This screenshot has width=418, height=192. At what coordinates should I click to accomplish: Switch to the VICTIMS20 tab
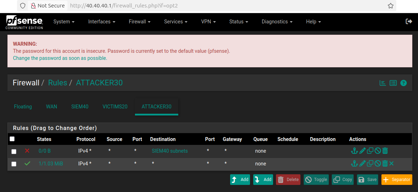(115, 107)
